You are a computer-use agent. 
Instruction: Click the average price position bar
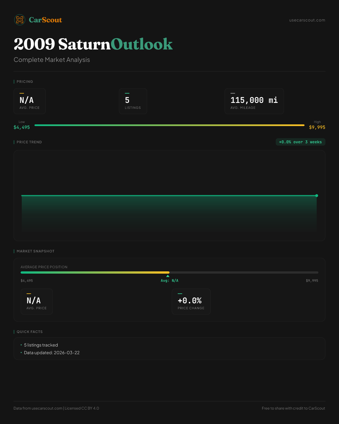point(169,272)
